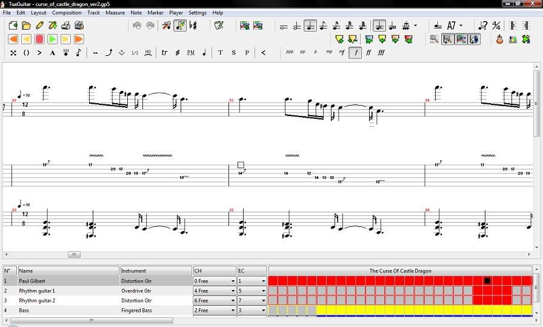Click 'The Curse Of Castle Dragon' header
The image size is (543, 327).
(x=401, y=271)
